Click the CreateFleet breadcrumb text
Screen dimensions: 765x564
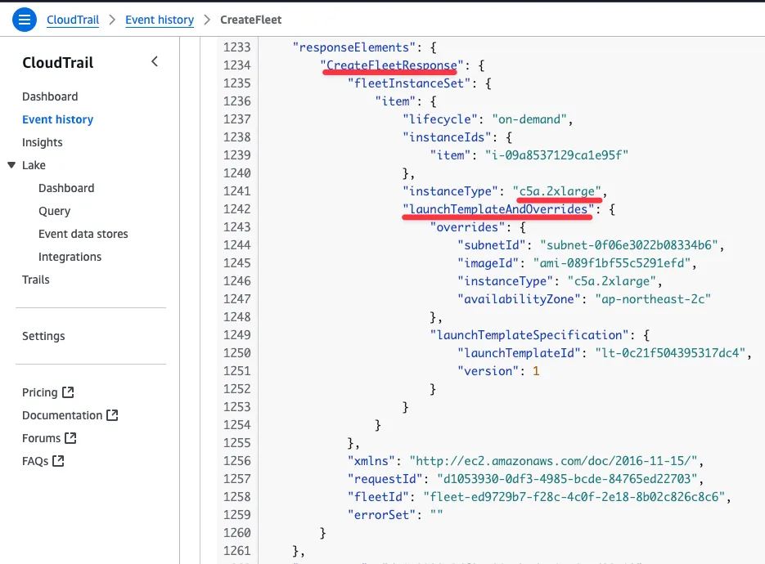click(250, 20)
